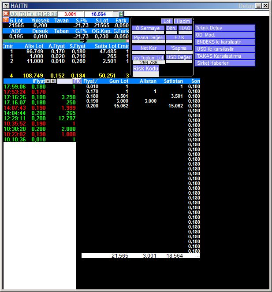Viewport: 272px width, 292px height.
Task: Click the 299.786 piy.Toplam Lot value
Action: click(149, 62)
